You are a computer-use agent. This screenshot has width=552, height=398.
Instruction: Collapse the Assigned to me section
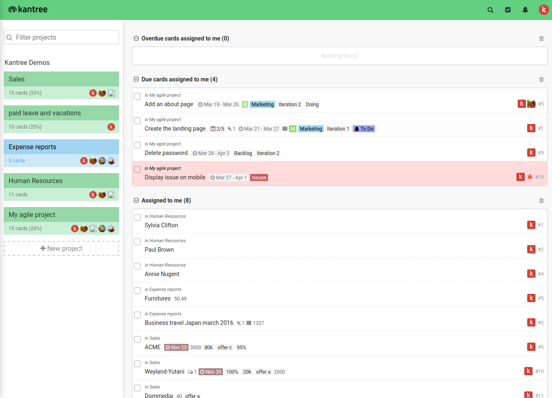tap(136, 200)
